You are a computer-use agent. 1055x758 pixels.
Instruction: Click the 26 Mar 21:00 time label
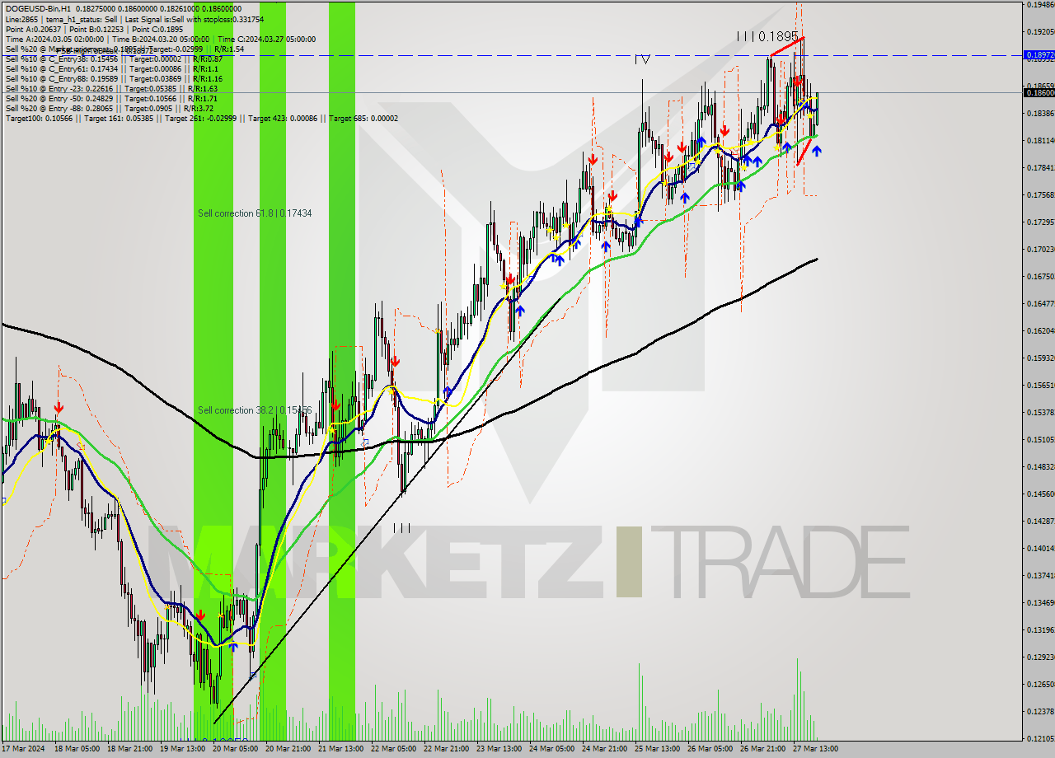(x=762, y=749)
